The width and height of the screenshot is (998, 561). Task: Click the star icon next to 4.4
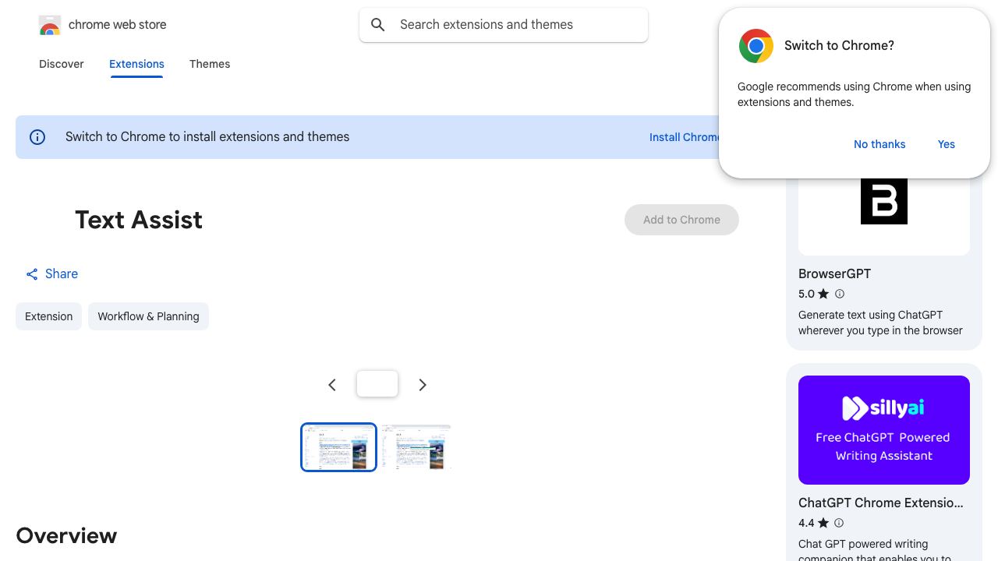pyautogui.click(x=823, y=523)
